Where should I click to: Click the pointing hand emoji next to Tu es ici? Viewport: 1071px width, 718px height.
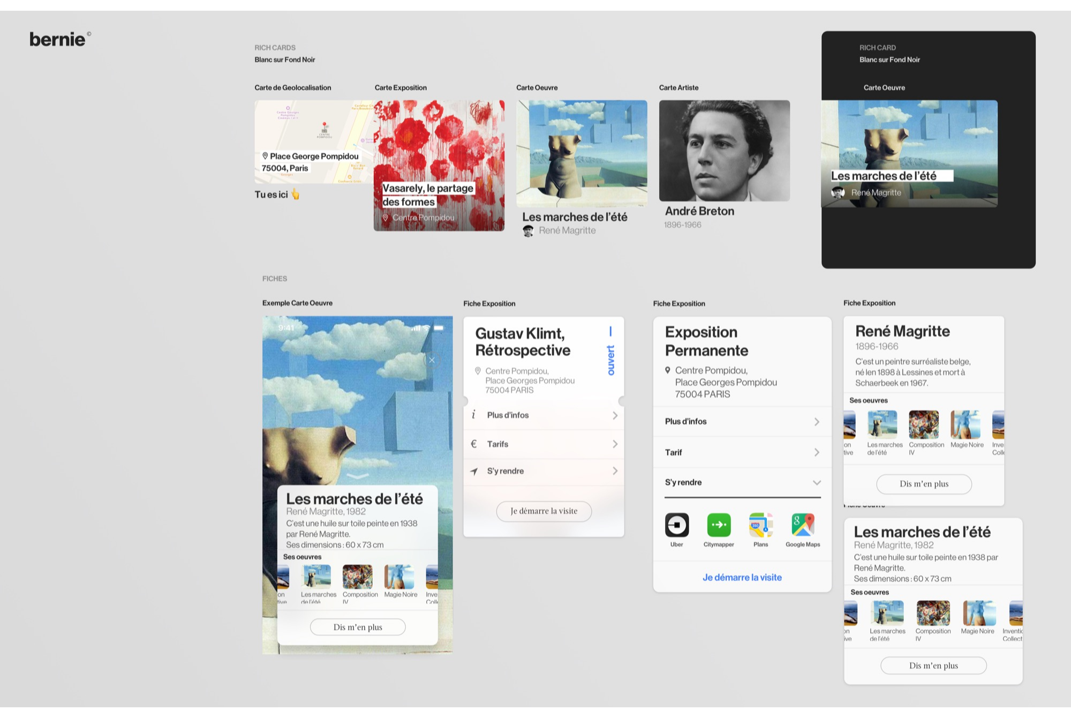[x=296, y=194]
